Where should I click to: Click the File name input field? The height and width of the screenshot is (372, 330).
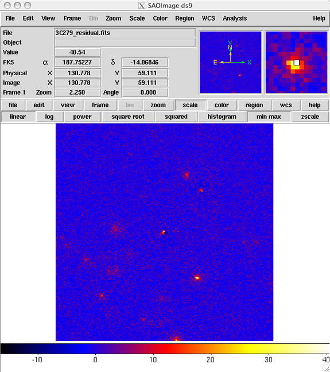point(125,33)
